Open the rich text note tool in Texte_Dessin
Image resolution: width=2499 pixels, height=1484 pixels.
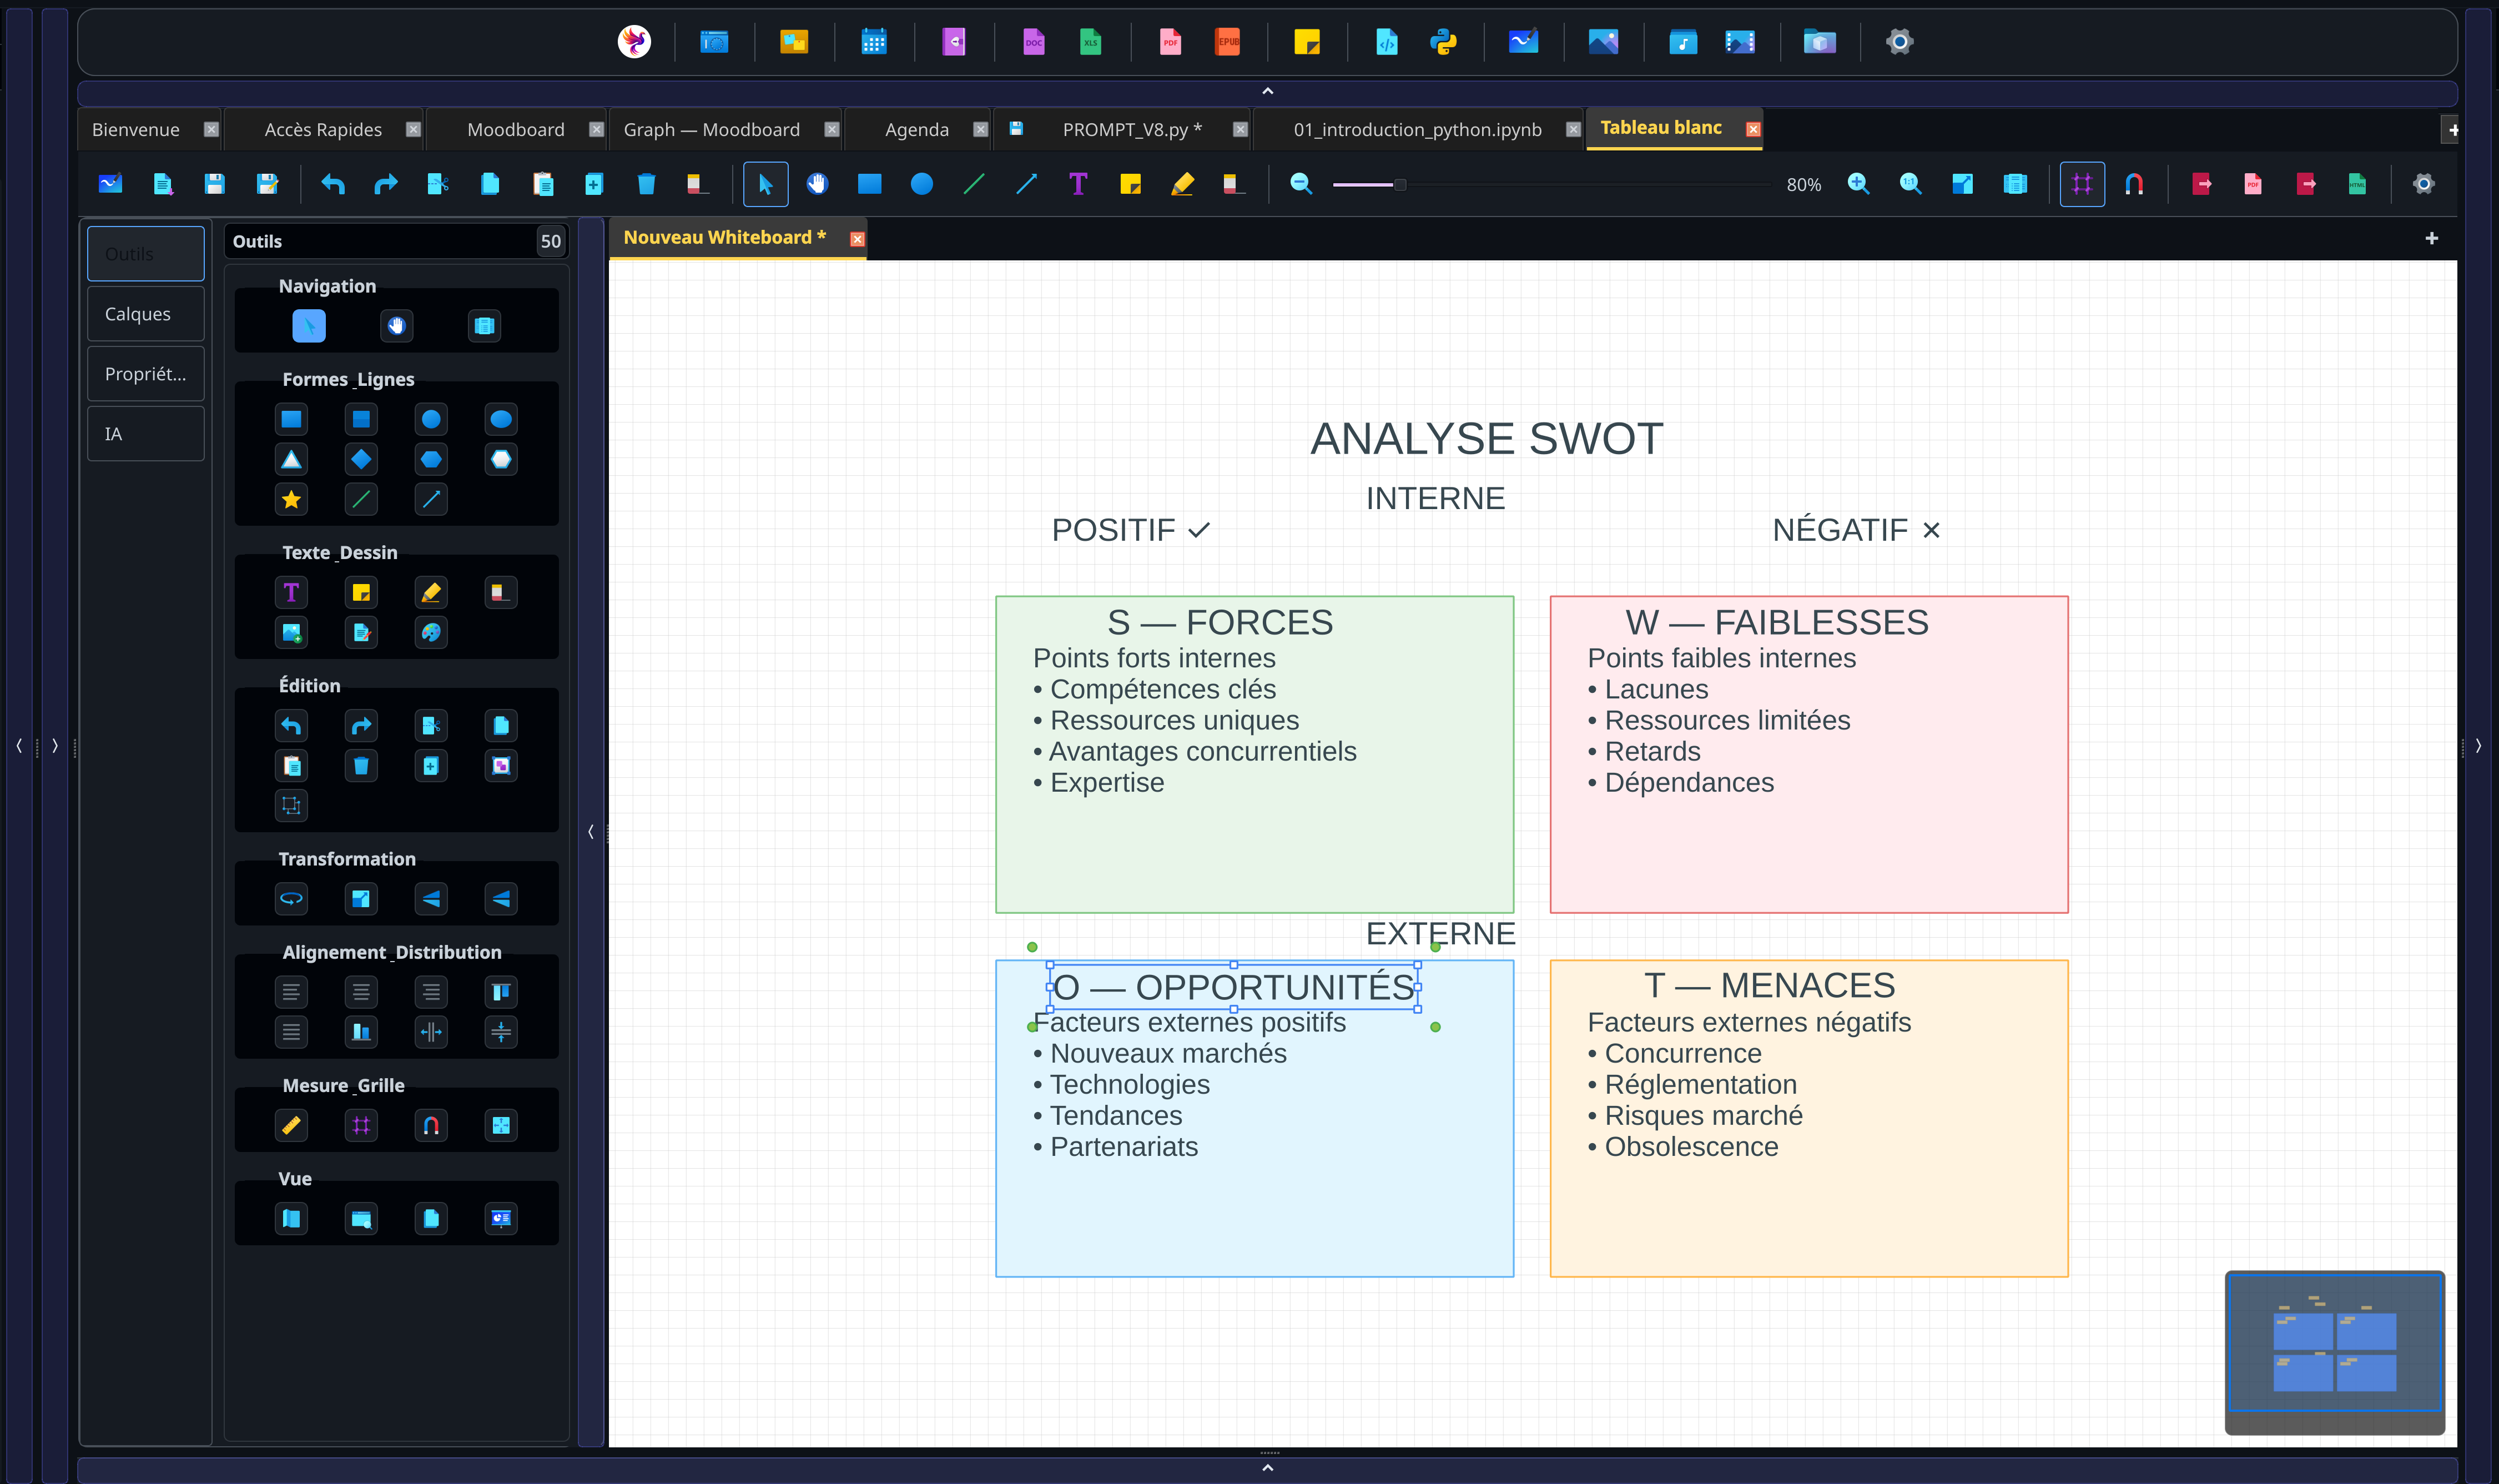361,632
